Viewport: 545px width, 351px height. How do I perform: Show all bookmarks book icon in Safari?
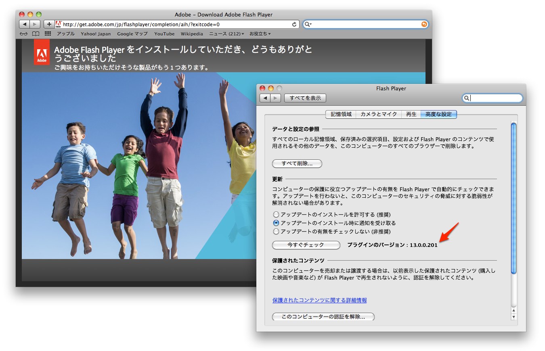(x=36, y=34)
